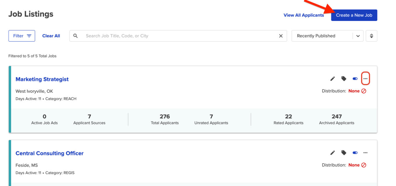Click the Job Listings page heading
This screenshot has width=396, height=186.
click(x=31, y=14)
